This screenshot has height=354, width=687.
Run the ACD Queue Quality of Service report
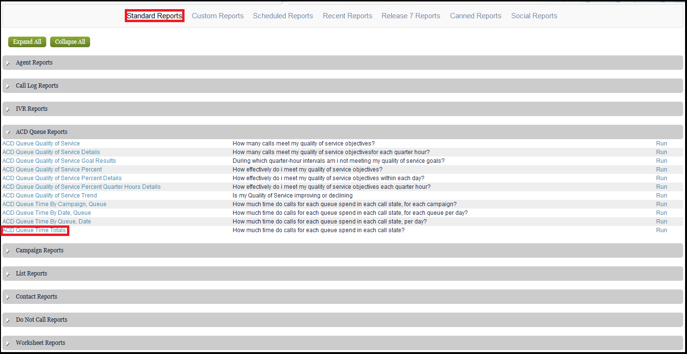pyautogui.click(x=661, y=144)
